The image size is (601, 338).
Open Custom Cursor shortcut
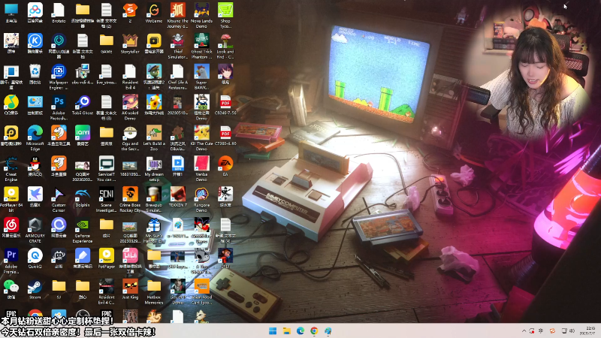pos(59,199)
